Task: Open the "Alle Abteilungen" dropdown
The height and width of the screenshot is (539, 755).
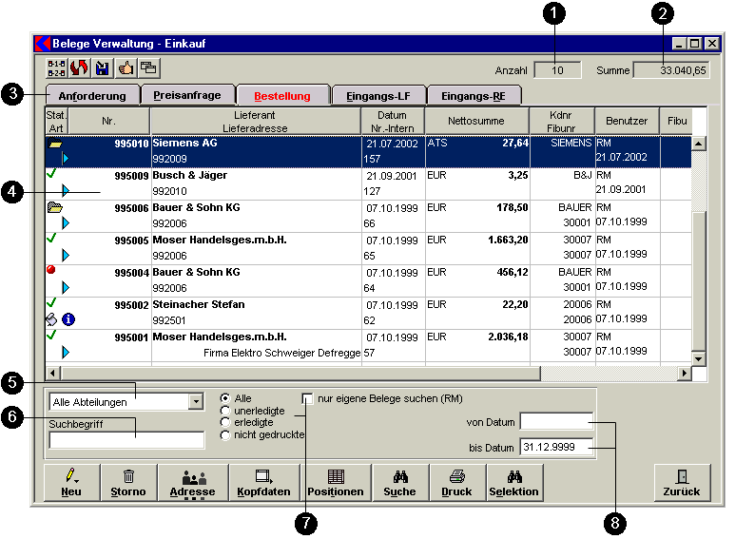Action: click(x=196, y=402)
